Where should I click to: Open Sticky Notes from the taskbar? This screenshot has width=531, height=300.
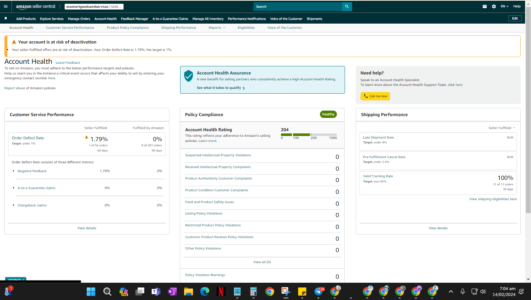(x=302, y=292)
